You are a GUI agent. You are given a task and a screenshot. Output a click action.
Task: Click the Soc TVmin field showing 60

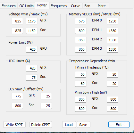coord(81,84)
